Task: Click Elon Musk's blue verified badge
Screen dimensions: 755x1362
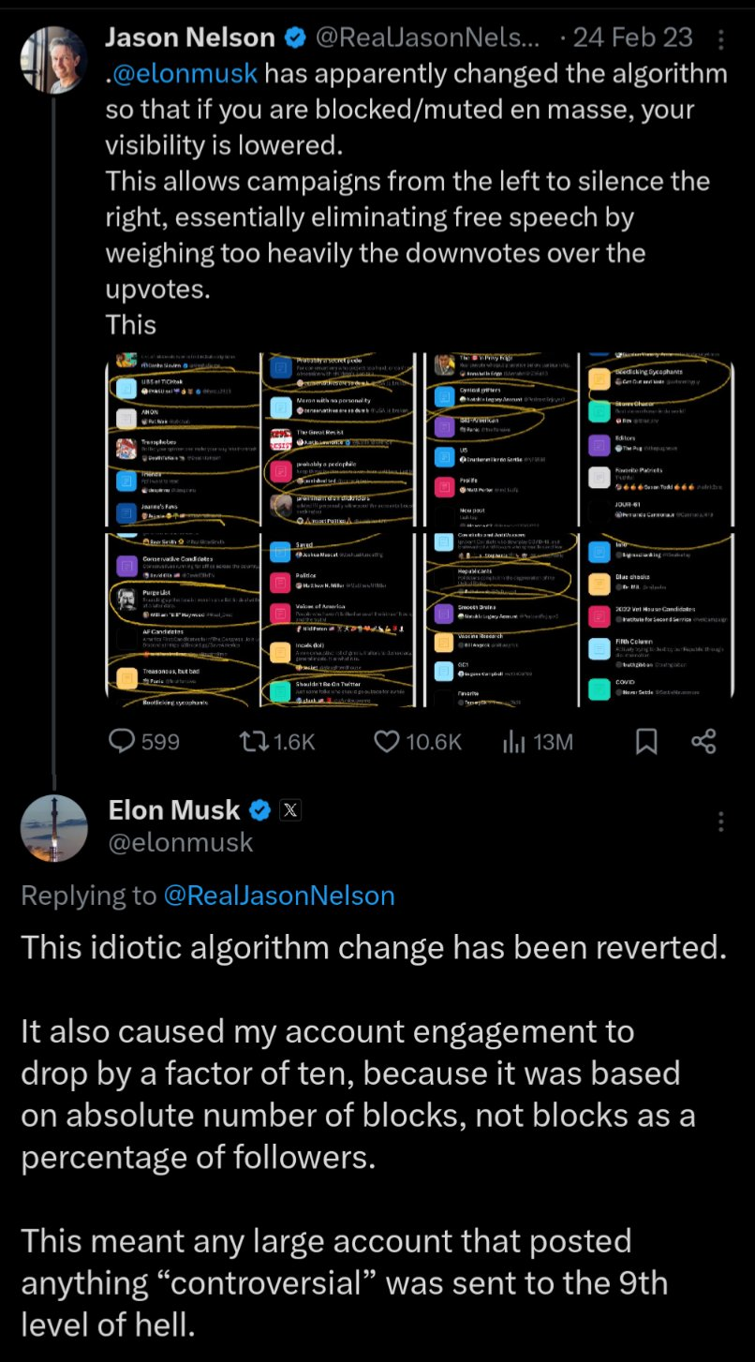Action: (x=259, y=810)
